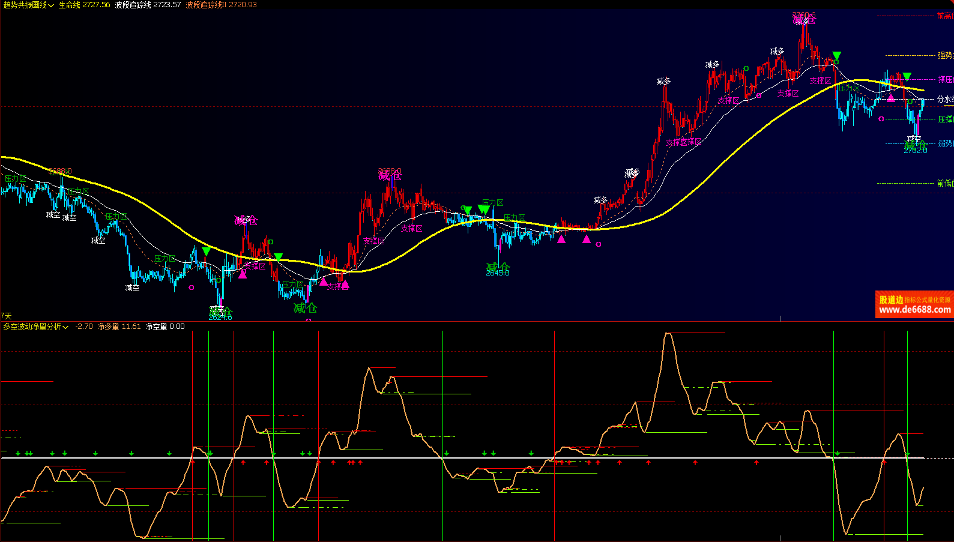Click the 净多量 11.61 indicator value
This screenshot has height=542, width=954.
tap(119, 327)
